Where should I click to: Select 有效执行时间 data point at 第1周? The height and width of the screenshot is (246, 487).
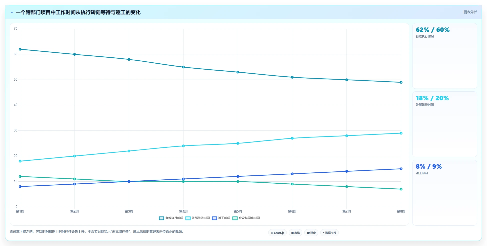[20, 49]
